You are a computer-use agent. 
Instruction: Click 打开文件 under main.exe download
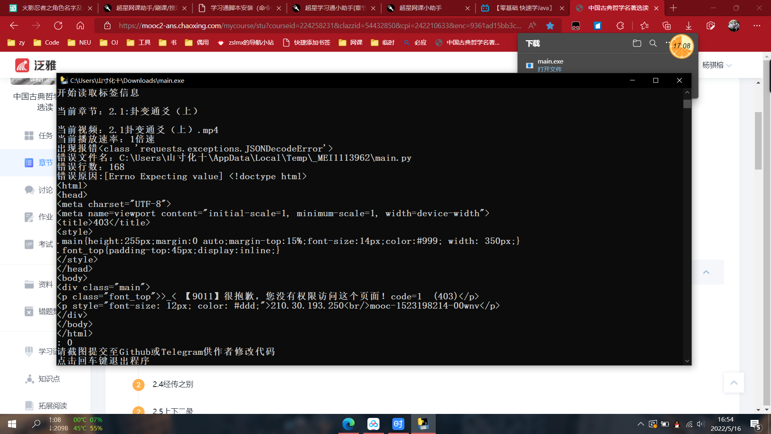(x=550, y=69)
